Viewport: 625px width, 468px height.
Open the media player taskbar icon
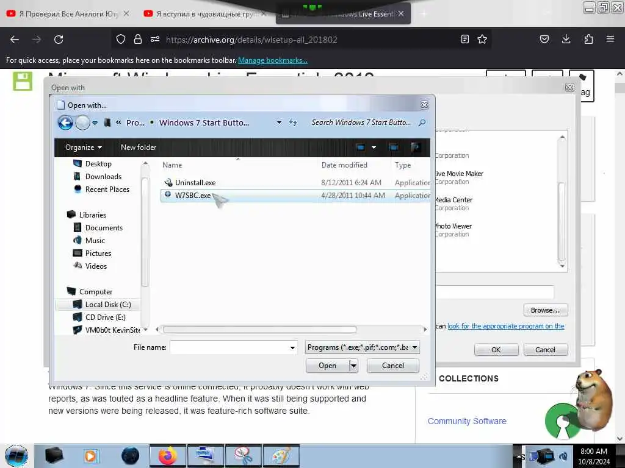pyautogui.click(x=91, y=456)
